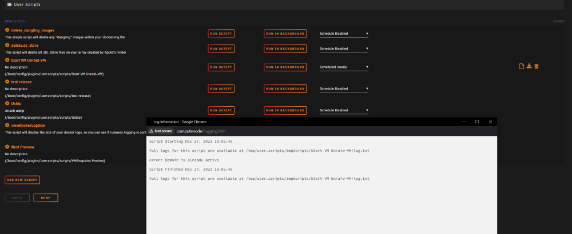Run Start VM Unraid-VM in background
This screenshot has width=572, height=234.
pos(285,67)
